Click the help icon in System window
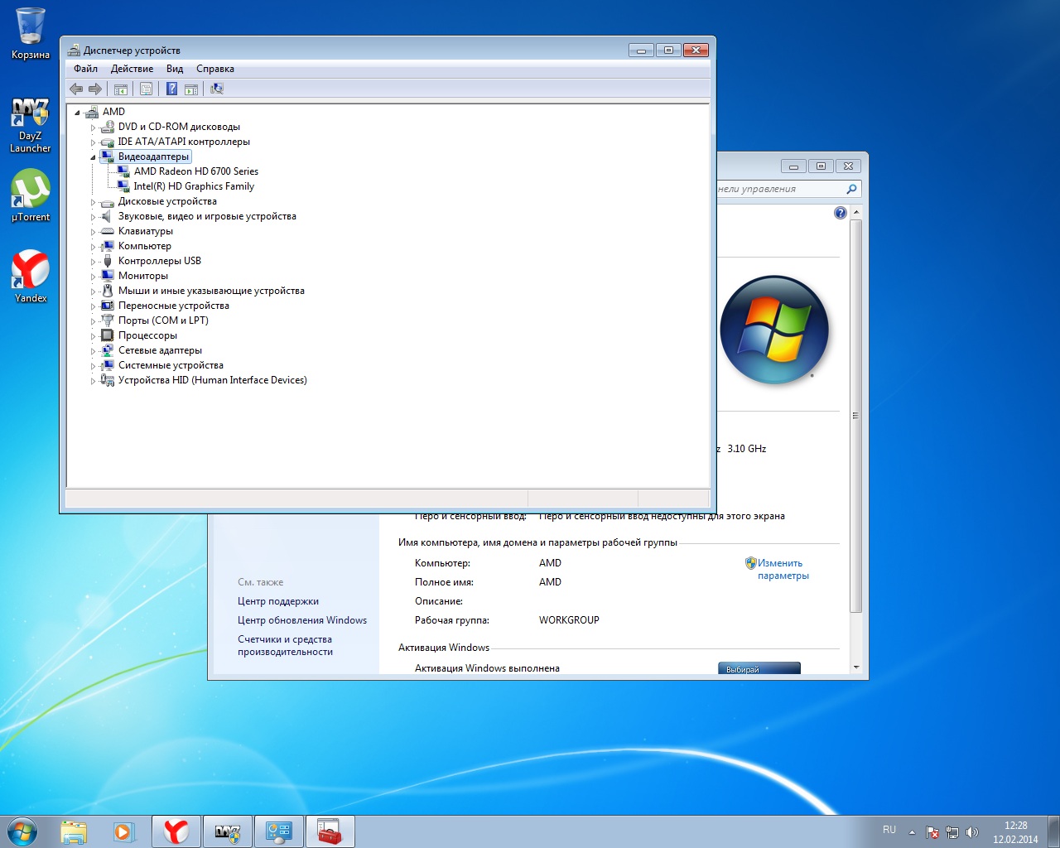This screenshot has height=848, width=1060. pos(841,213)
